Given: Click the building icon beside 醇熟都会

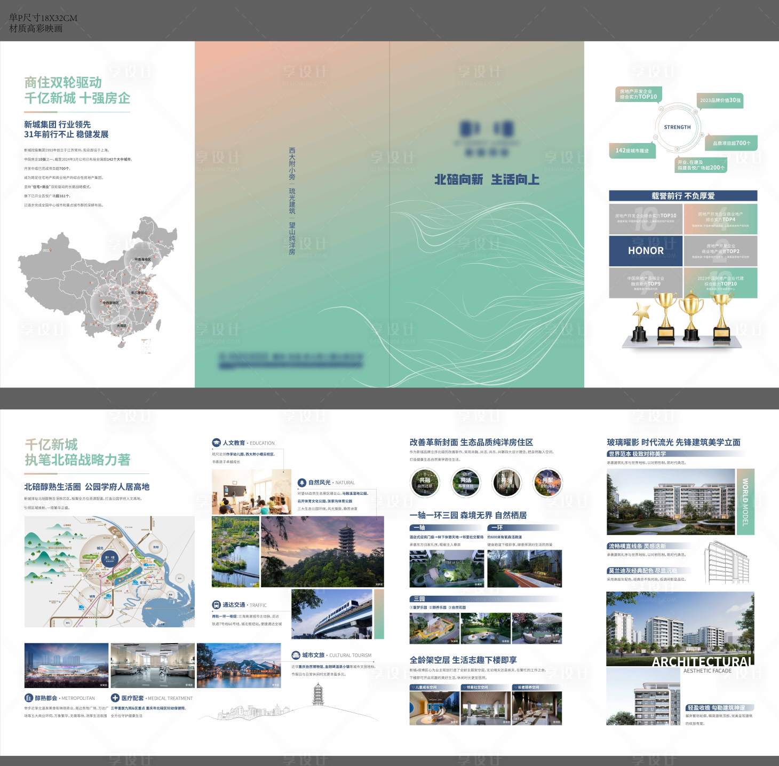Looking at the screenshot, I should pyautogui.click(x=29, y=698).
